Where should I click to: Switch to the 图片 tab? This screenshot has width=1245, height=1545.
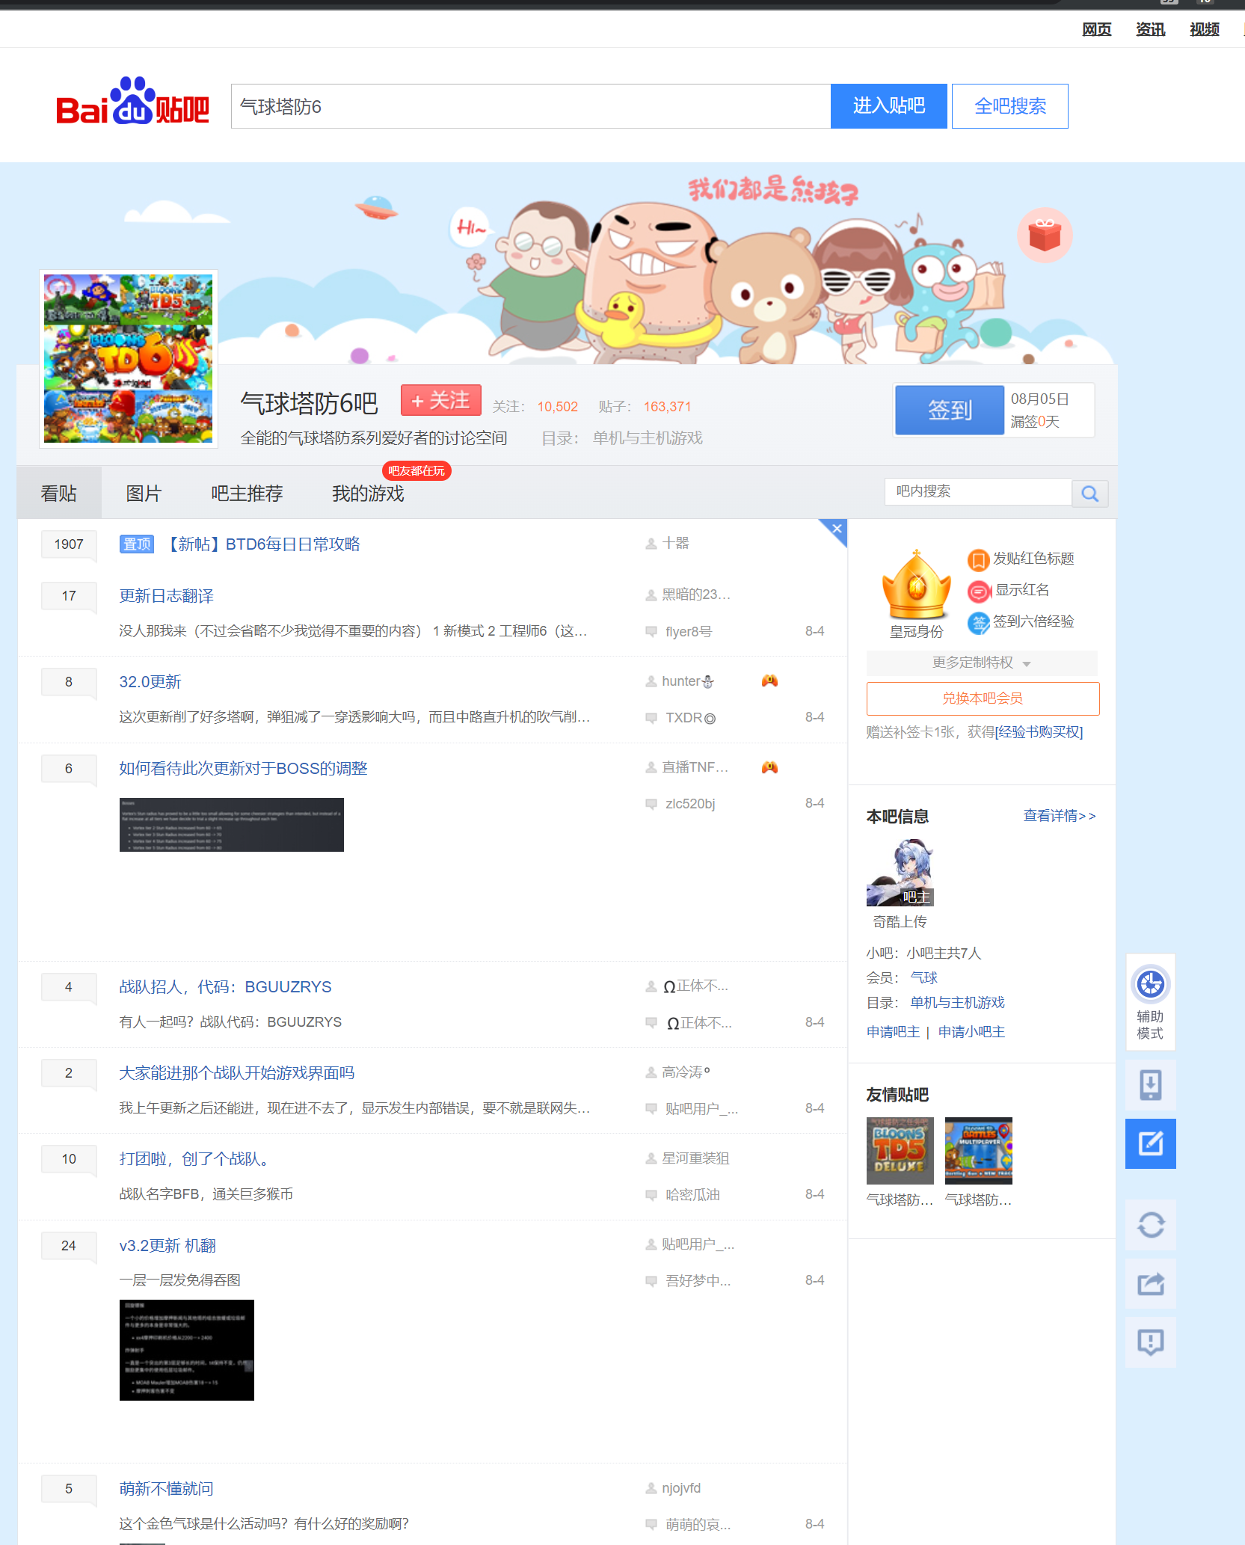[x=144, y=493]
